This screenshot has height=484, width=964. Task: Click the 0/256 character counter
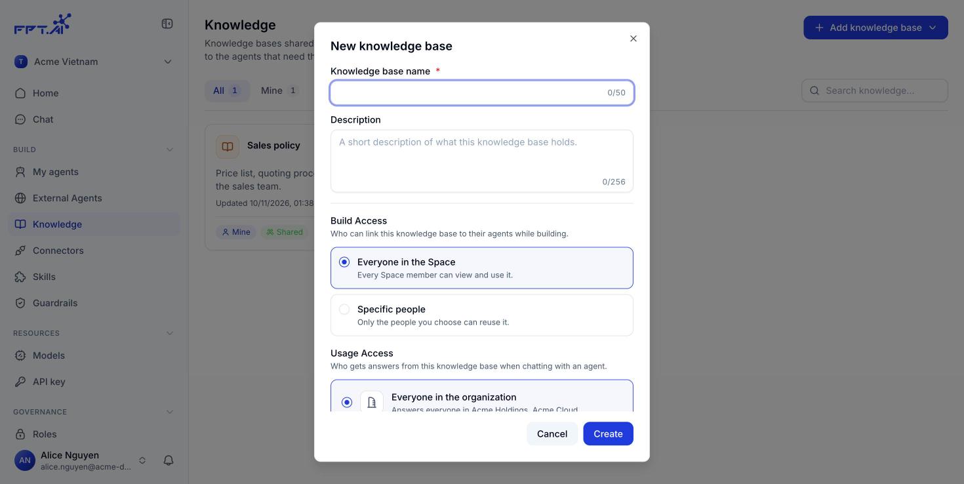[x=614, y=182]
